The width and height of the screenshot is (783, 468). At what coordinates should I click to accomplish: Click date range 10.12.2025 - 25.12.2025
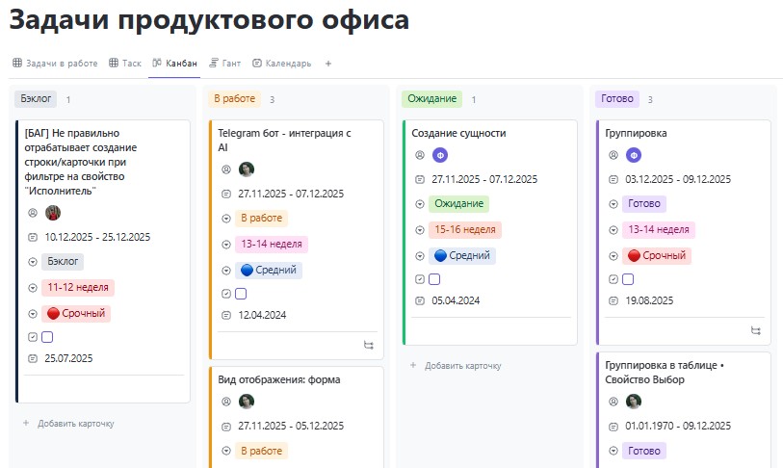click(97, 237)
